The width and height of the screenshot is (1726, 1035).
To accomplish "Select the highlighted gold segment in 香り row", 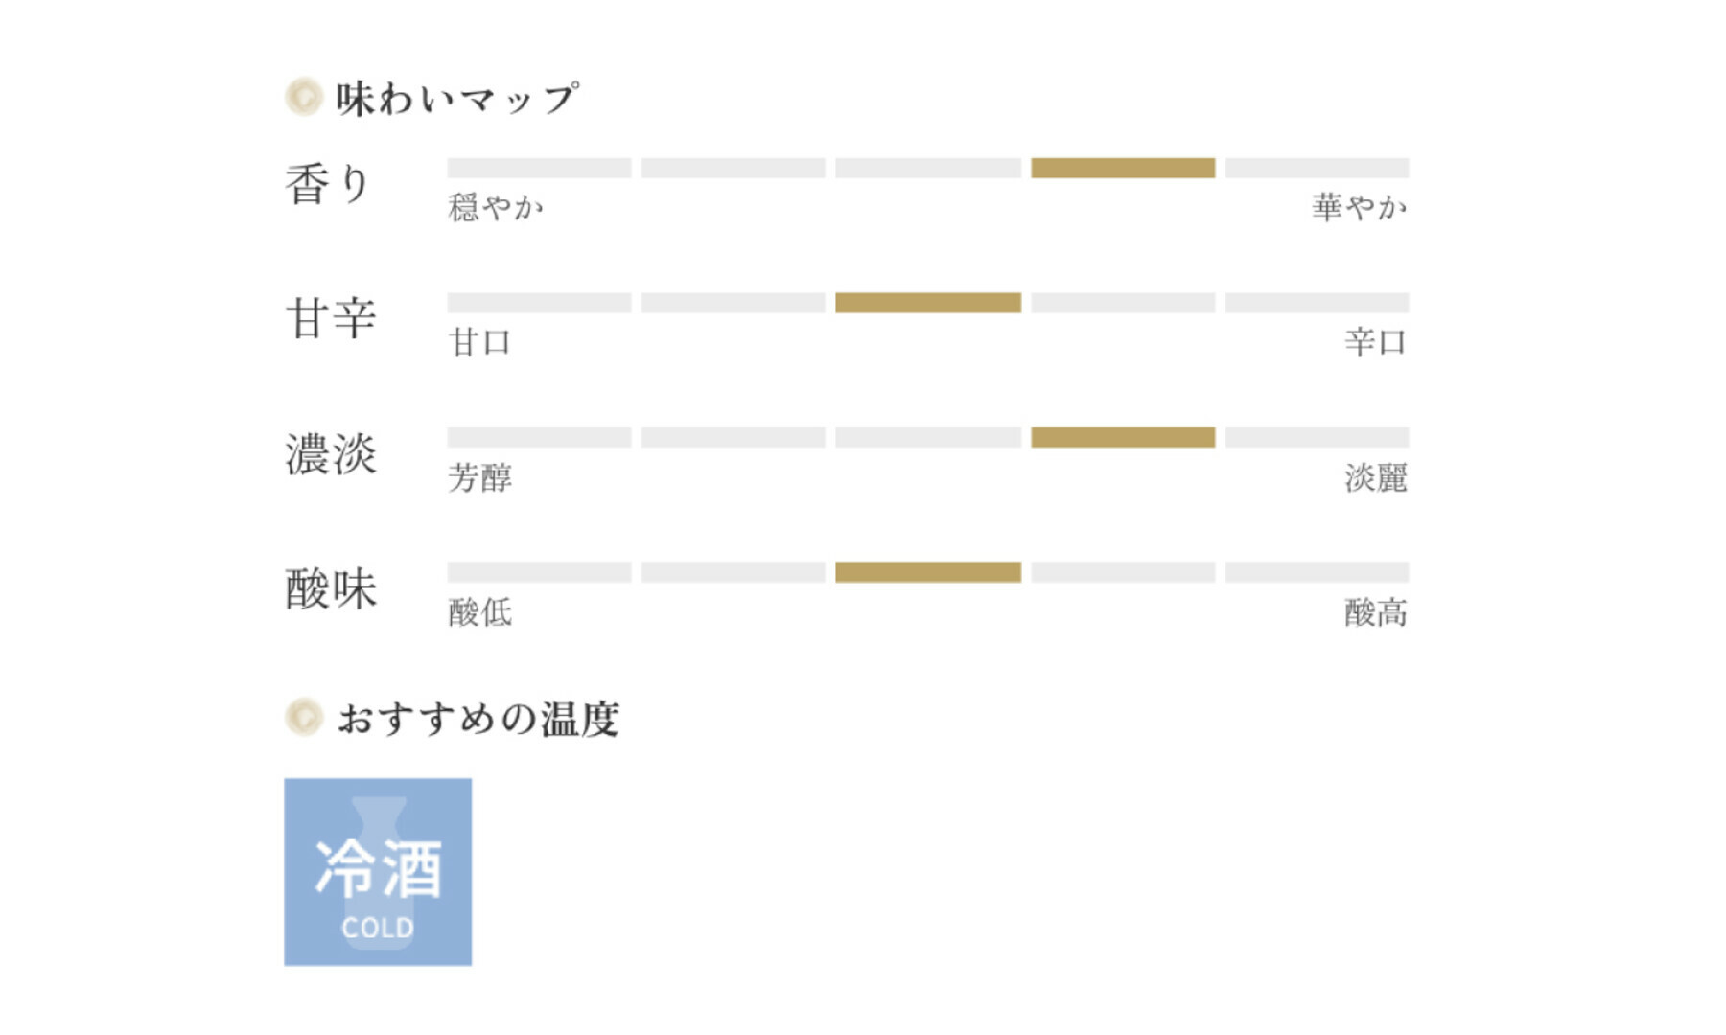I will coord(1123,168).
